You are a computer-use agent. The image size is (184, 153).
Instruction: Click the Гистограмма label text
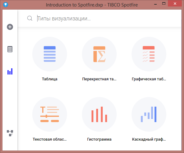click(99, 139)
